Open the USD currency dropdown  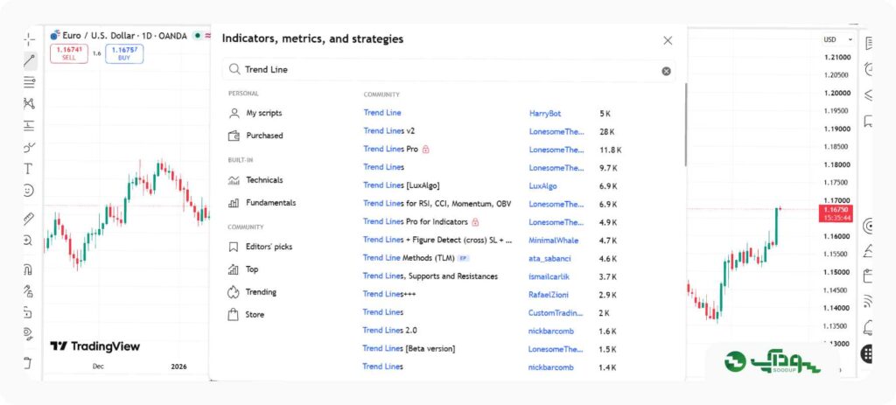pos(837,39)
